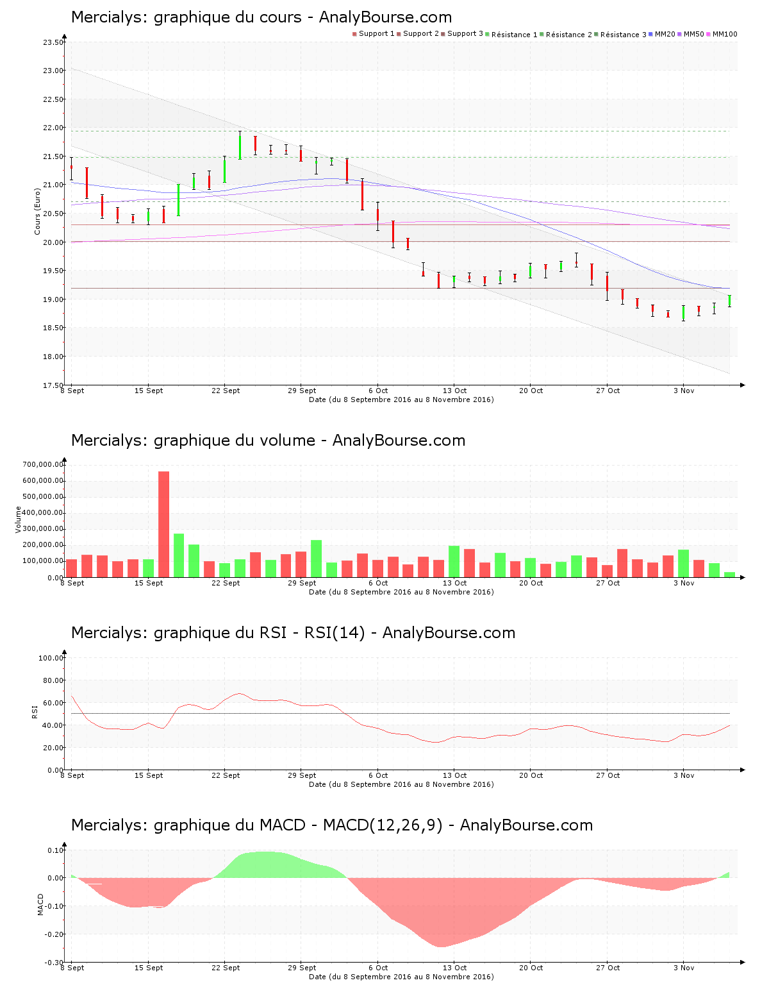Click the 23.50 price axis value

pos(53,42)
